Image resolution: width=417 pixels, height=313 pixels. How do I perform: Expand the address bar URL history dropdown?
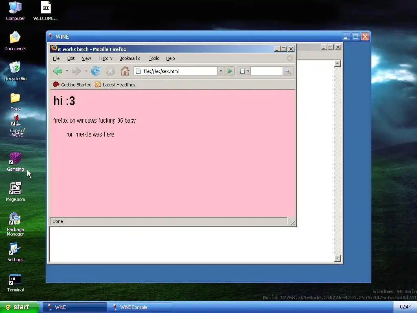220,71
